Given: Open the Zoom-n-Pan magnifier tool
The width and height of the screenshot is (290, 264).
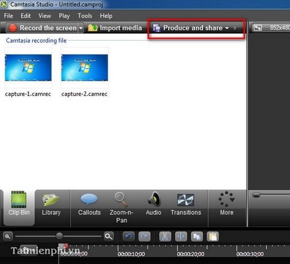Looking at the screenshot, I should click(x=121, y=199).
